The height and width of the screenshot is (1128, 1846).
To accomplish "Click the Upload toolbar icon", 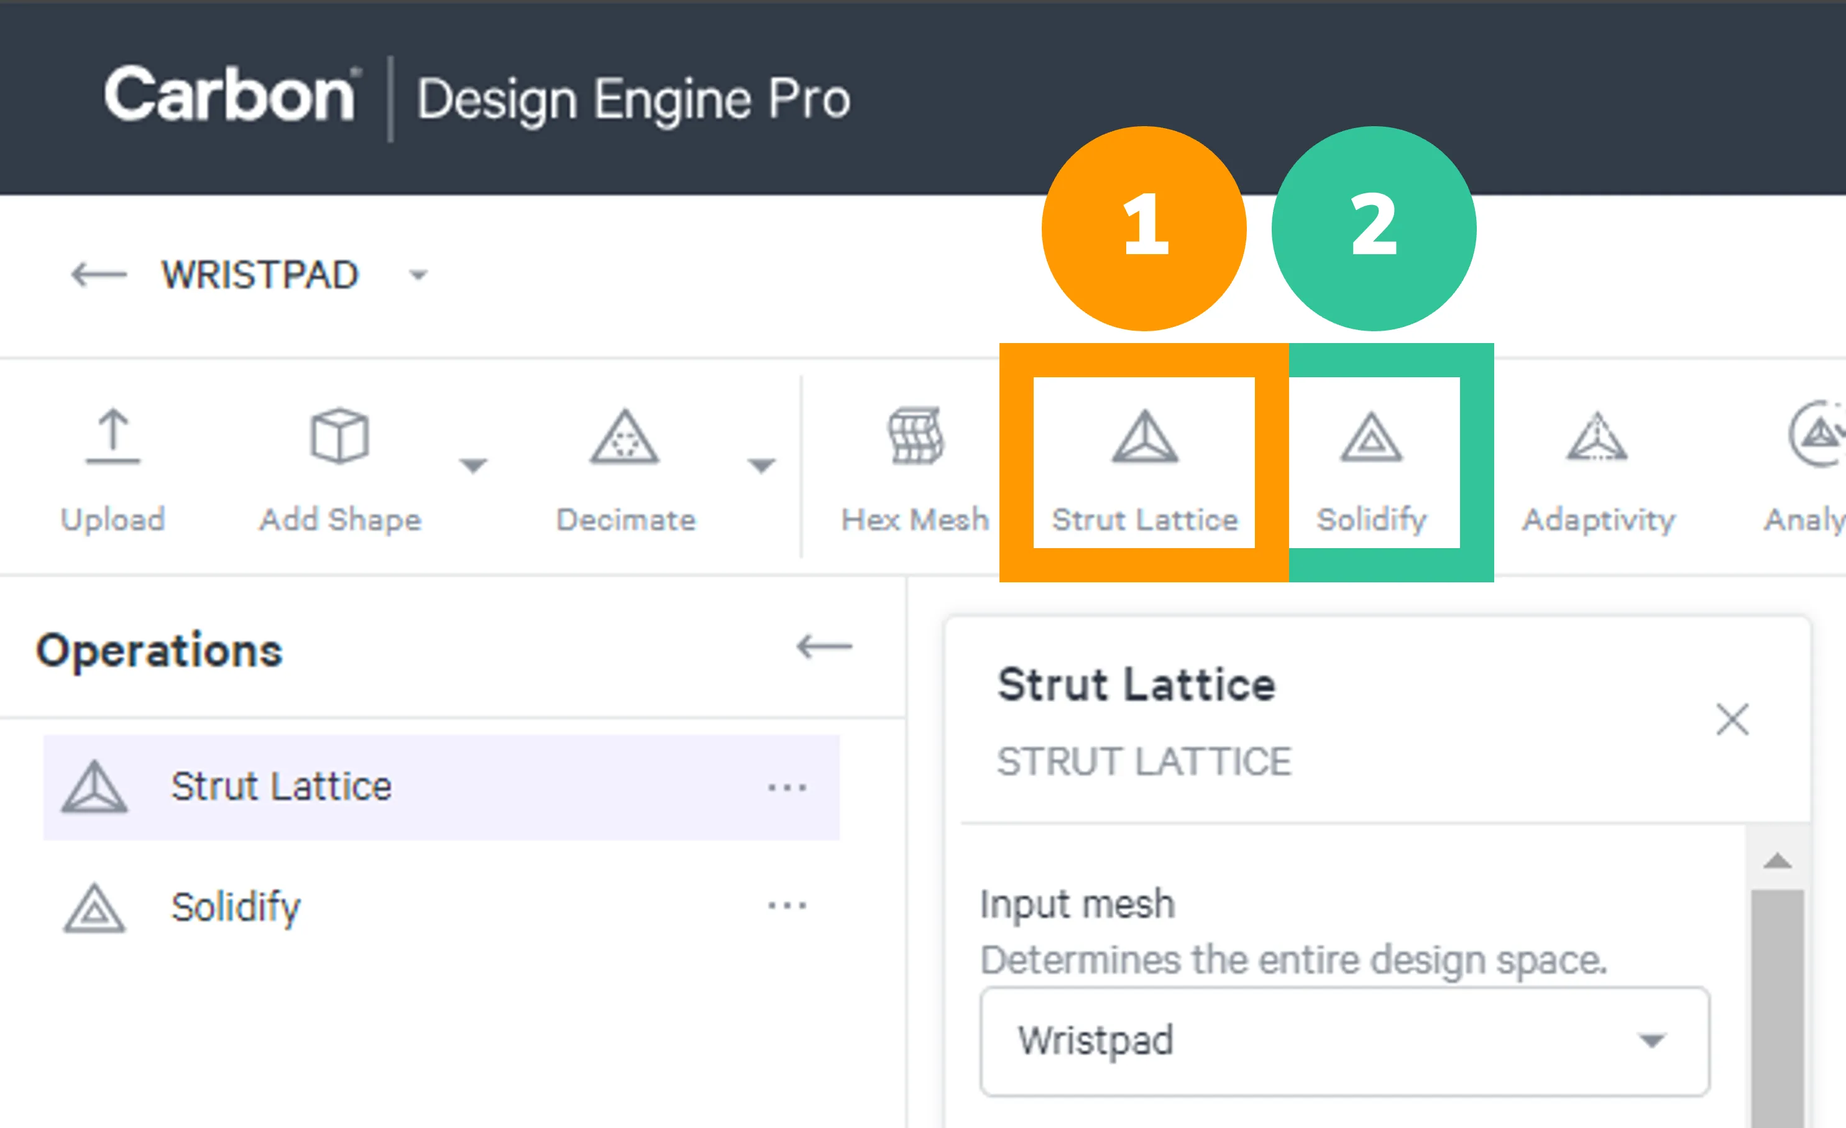I will pyautogui.click(x=113, y=436).
